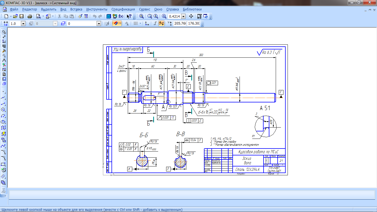Image resolution: width=377 pixels, height=212 pixels.
Task: Open a file with the folder icon
Action: [x=15, y=16]
